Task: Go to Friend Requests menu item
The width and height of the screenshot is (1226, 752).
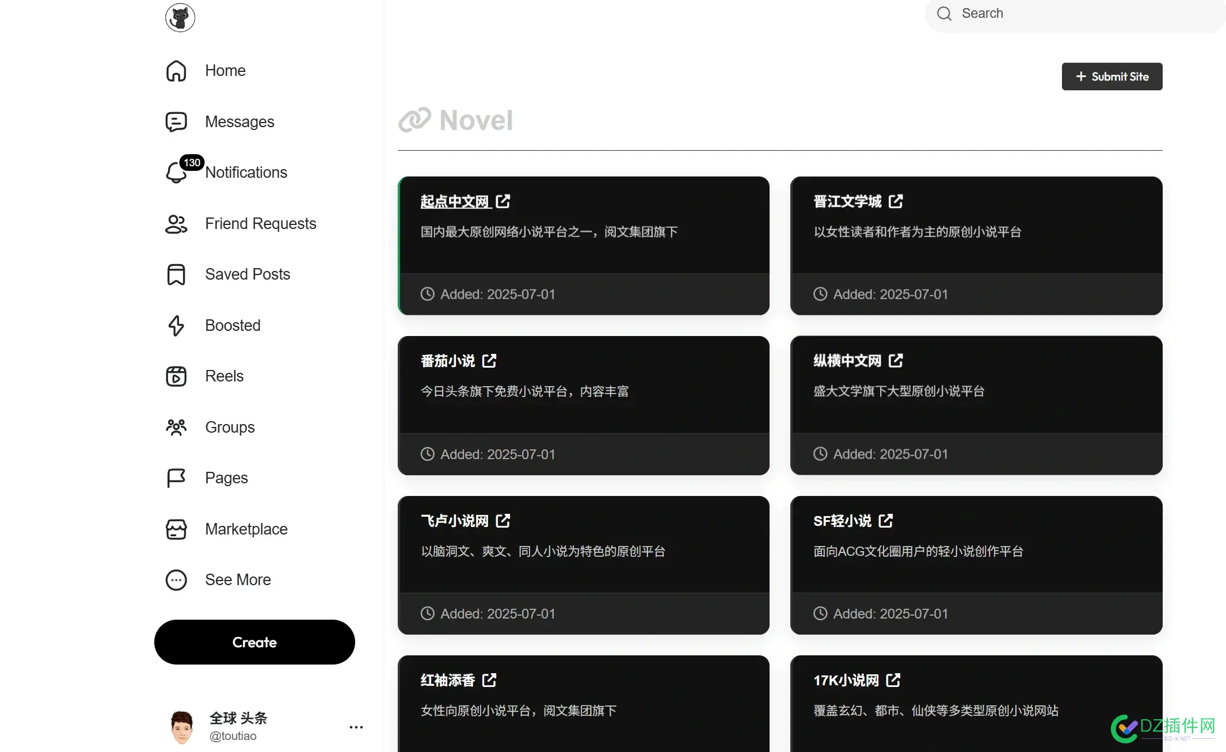Action: (260, 224)
